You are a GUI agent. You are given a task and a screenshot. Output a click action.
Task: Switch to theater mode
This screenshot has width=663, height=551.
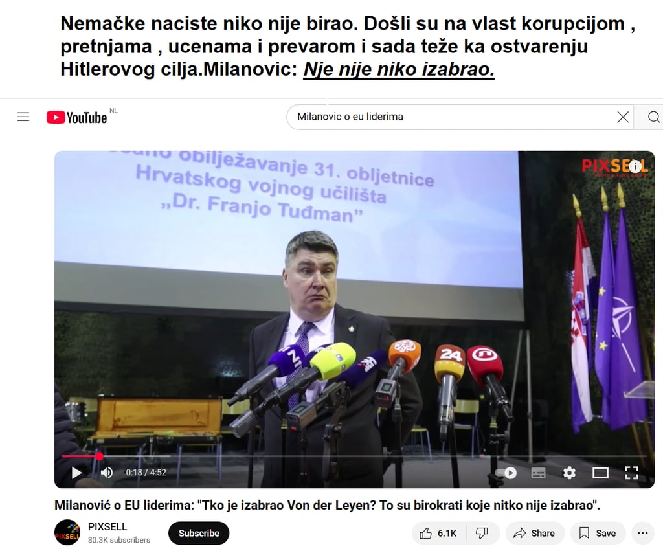tap(600, 473)
